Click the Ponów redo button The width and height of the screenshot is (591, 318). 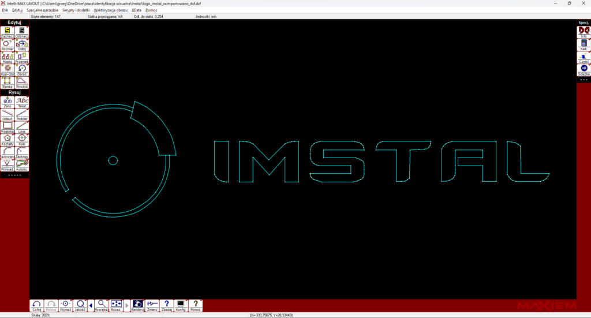click(x=51, y=305)
